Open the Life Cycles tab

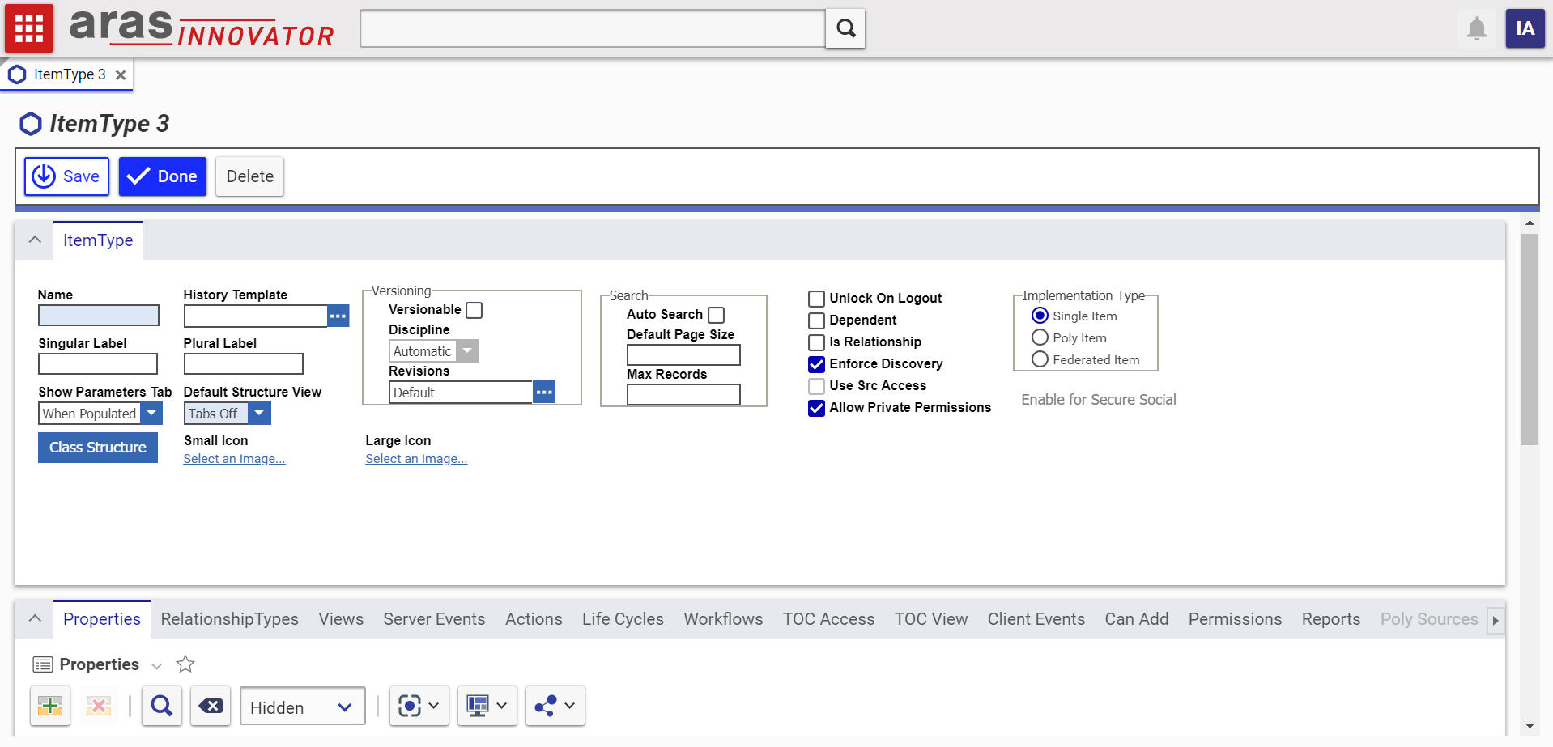(x=623, y=619)
